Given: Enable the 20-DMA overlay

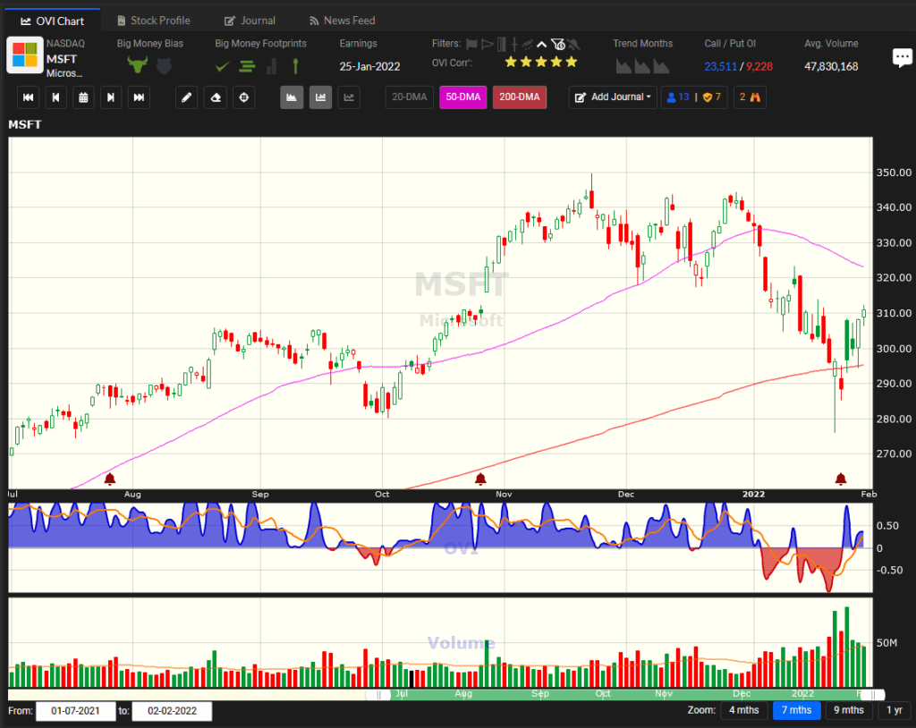Looking at the screenshot, I should (x=409, y=97).
